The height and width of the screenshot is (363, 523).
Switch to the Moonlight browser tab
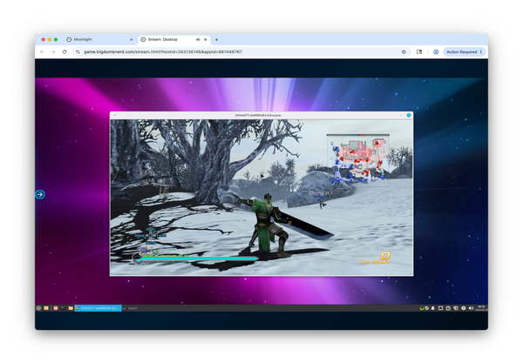(99, 39)
